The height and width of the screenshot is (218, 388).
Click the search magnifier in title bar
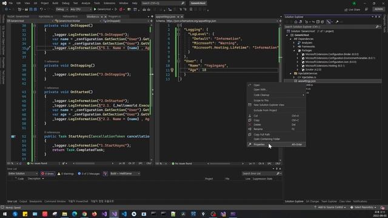pos(183,3)
